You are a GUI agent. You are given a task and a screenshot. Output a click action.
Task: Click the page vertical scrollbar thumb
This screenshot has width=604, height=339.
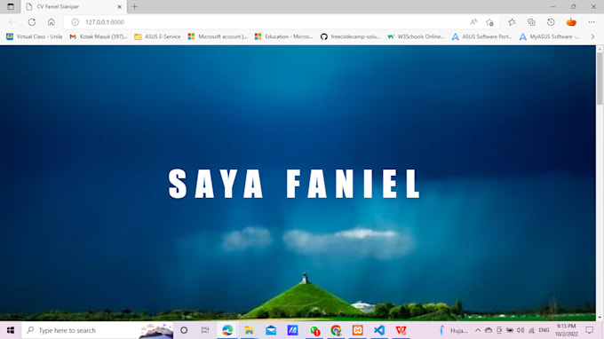pyautogui.click(x=600, y=78)
